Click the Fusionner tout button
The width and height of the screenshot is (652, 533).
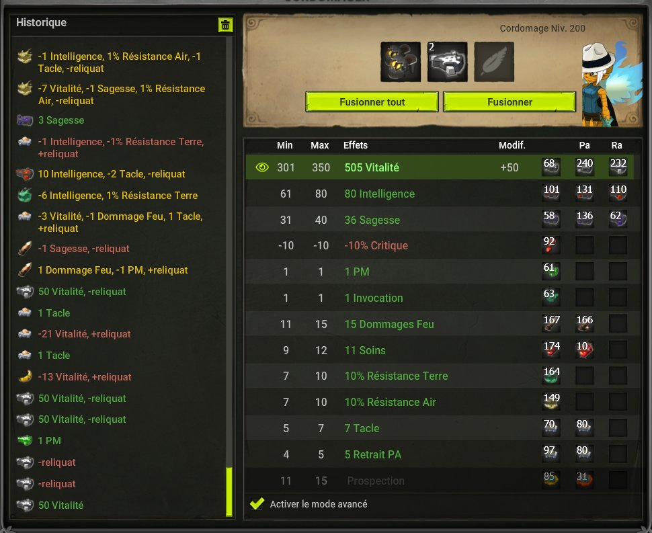tap(372, 102)
